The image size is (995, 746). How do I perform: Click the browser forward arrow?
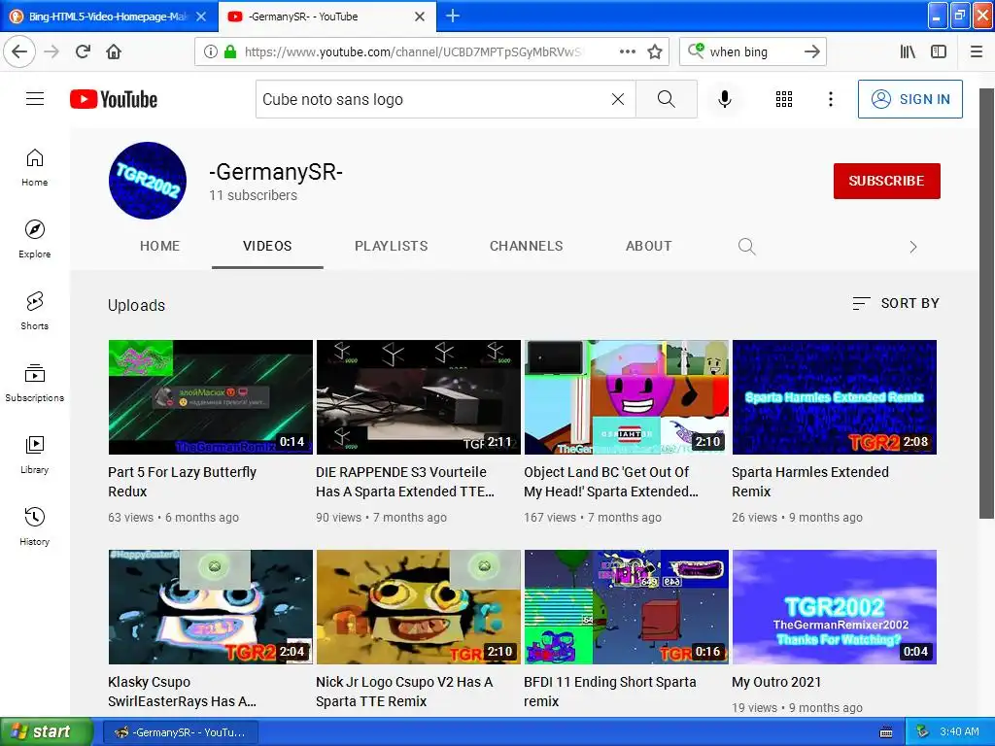[51, 51]
